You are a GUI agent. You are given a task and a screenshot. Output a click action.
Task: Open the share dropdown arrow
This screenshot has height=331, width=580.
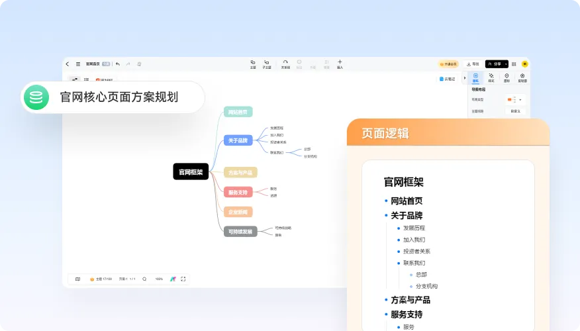506,64
